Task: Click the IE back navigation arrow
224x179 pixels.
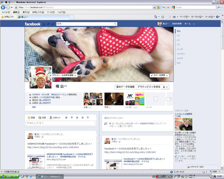Action: 3,7
